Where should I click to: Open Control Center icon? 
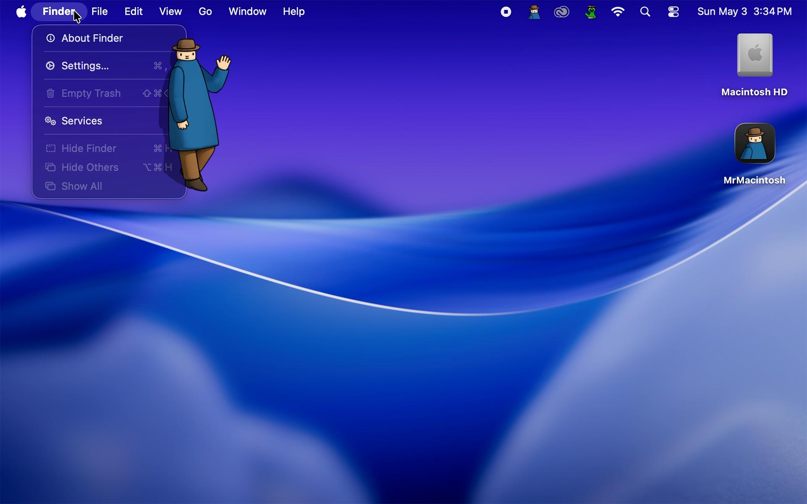click(673, 12)
